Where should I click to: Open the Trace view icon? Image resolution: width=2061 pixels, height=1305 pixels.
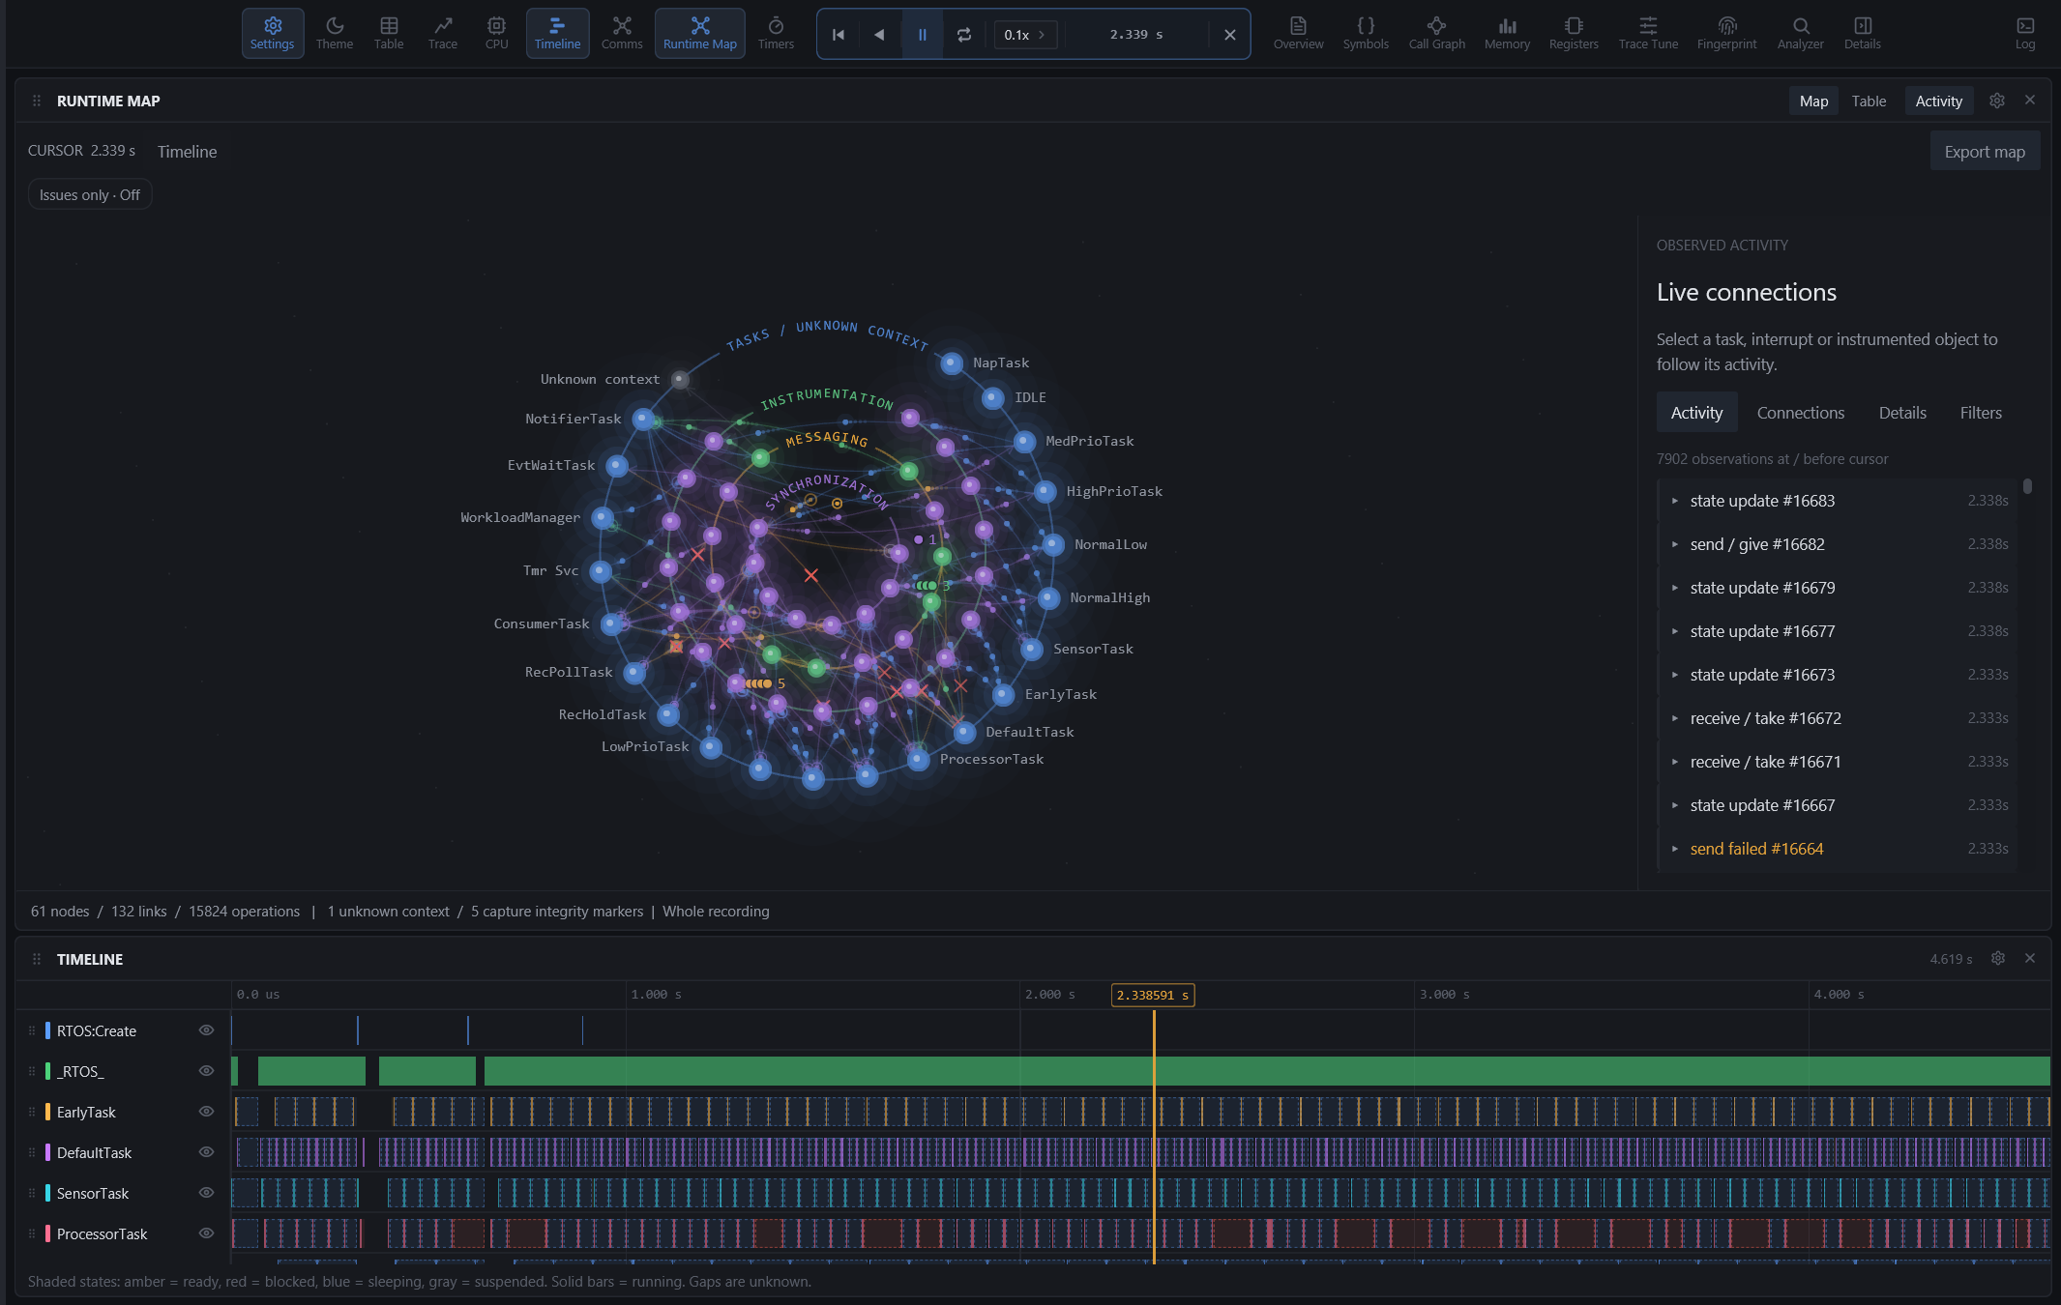point(443,34)
